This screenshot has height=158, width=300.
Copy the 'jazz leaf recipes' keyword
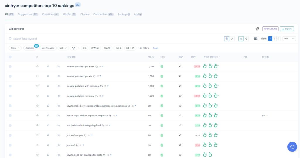[85, 135]
